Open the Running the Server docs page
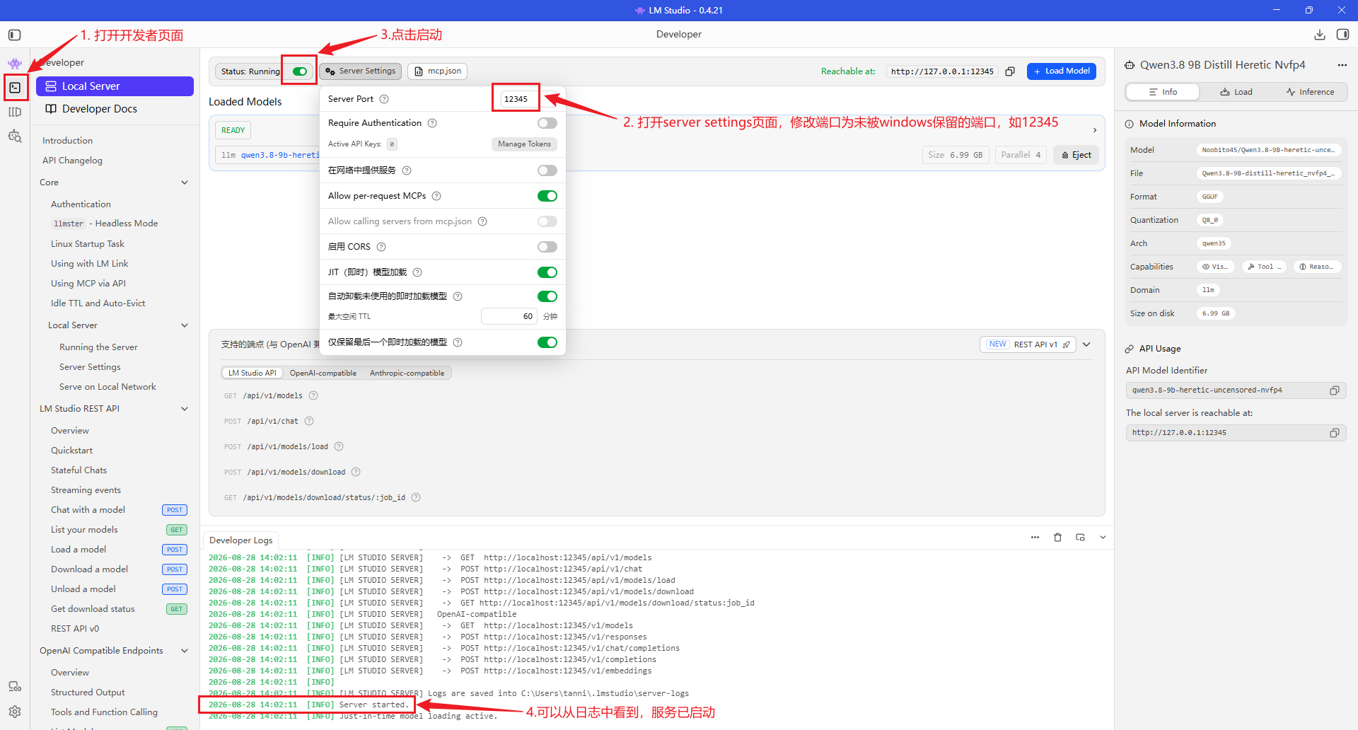Viewport: 1358px width, 730px height. [98, 347]
